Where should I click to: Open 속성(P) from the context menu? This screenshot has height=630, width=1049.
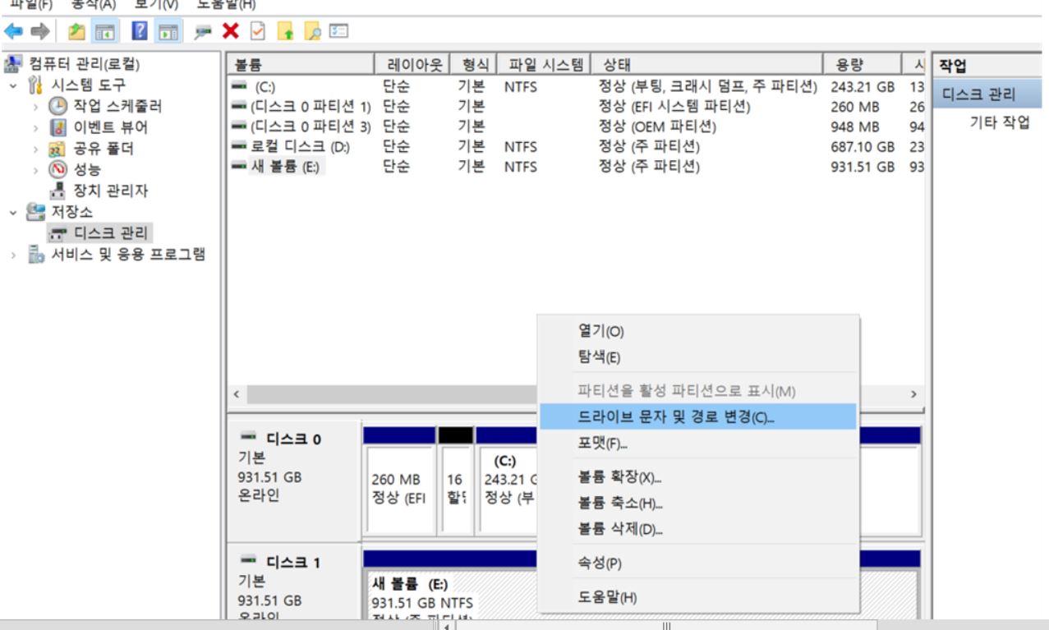pyautogui.click(x=698, y=563)
